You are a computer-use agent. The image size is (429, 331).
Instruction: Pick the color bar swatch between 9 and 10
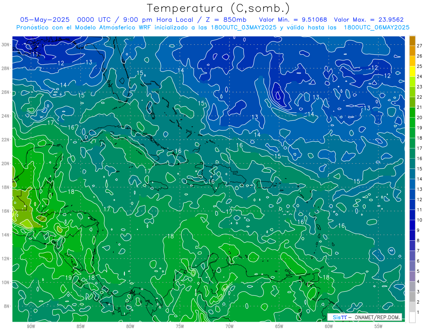click(413, 225)
